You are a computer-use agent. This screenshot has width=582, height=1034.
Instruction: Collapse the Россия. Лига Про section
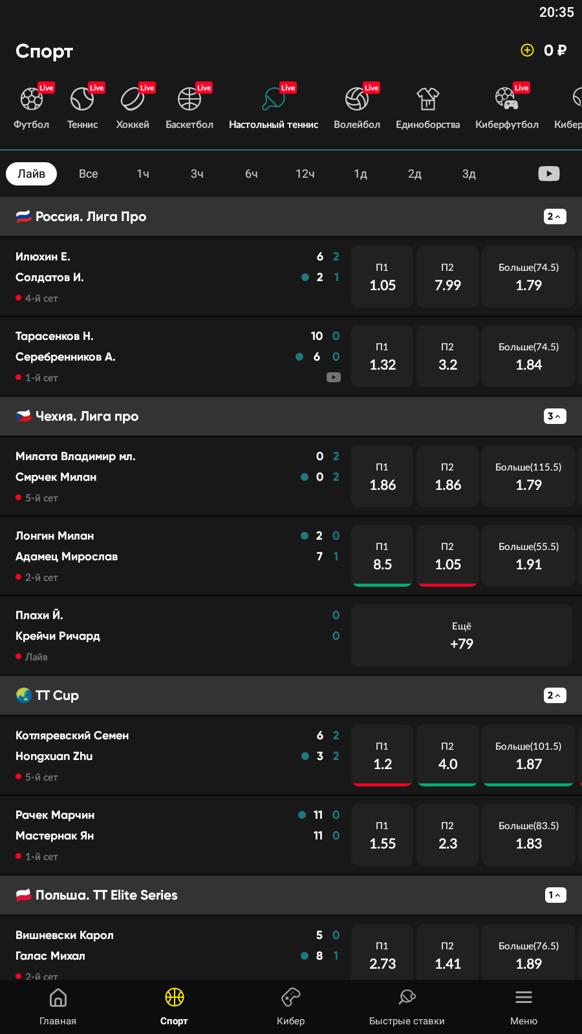[x=555, y=216]
